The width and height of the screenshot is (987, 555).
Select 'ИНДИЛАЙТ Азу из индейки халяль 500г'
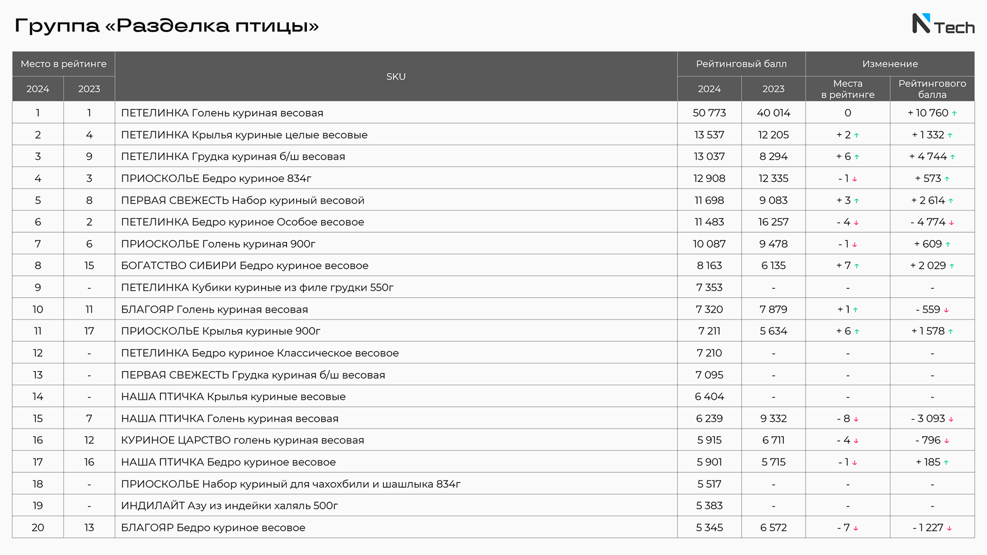(229, 506)
